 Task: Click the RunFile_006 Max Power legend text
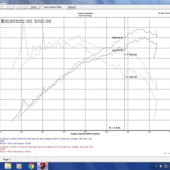pyautogui.click(x=18, y=22)
